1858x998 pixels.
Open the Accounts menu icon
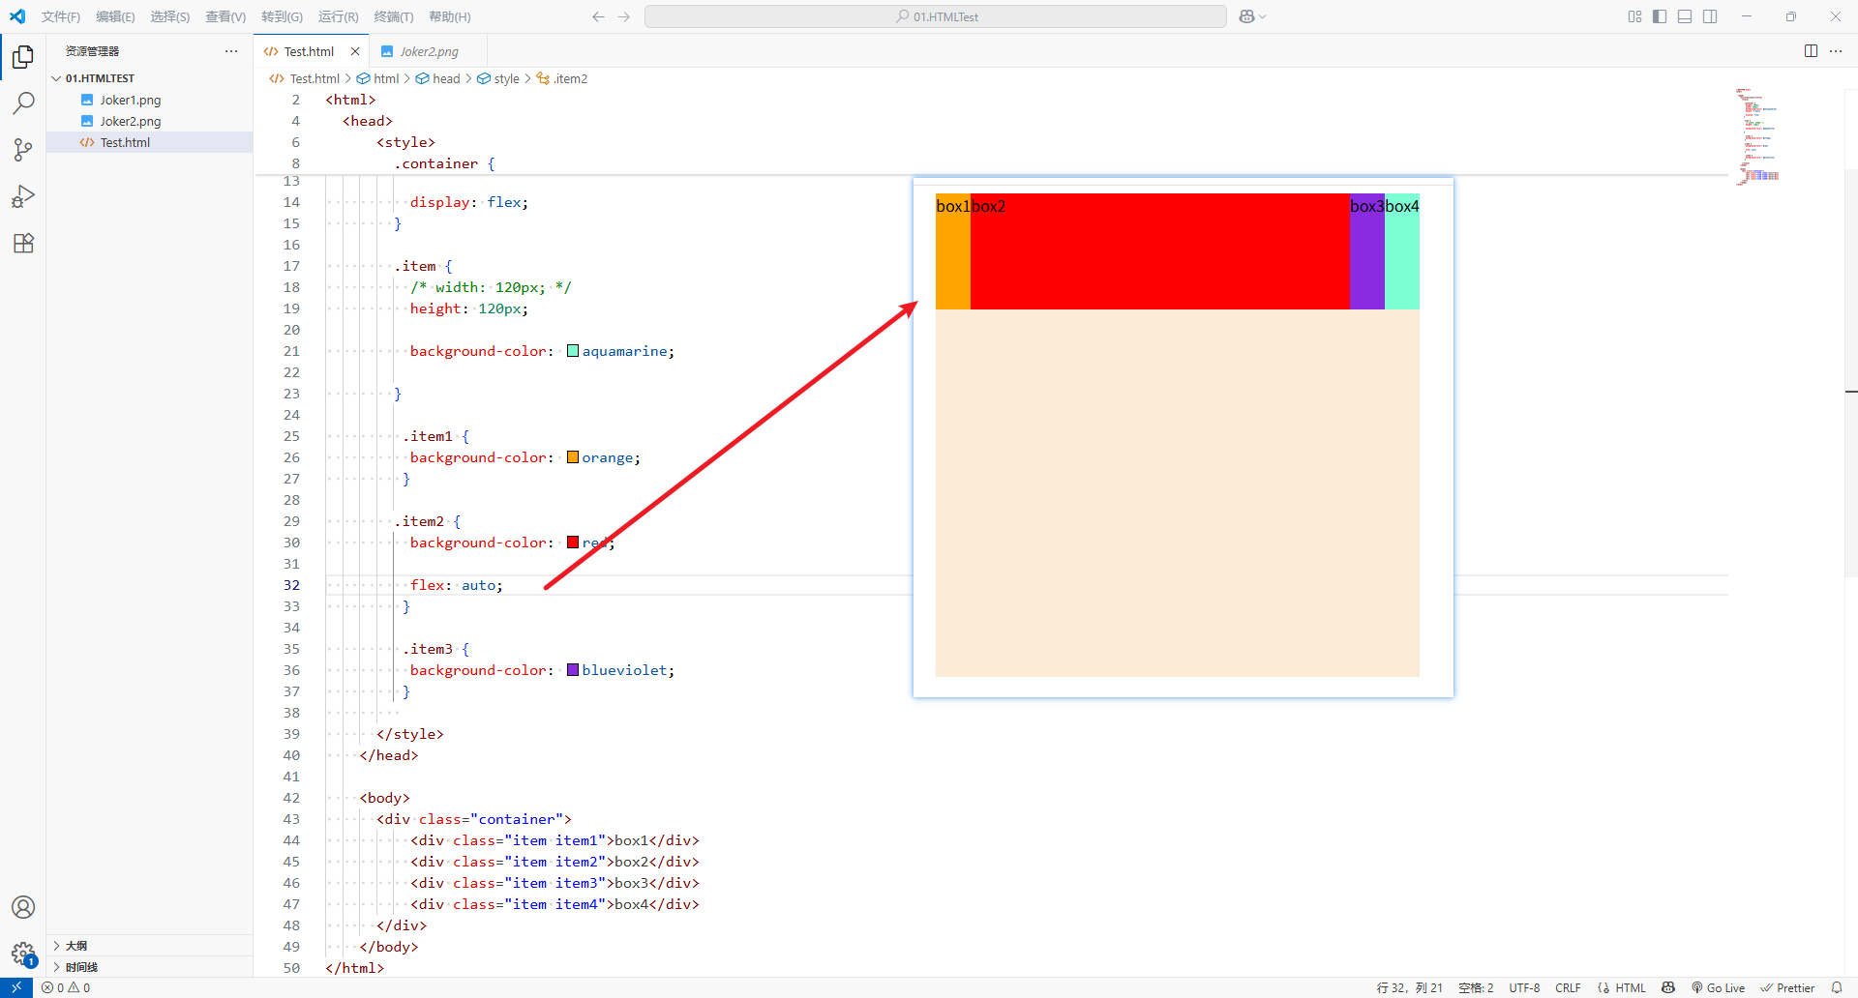[x=23, y=907]
